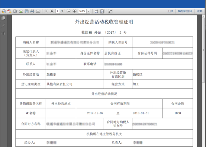Click the cloud upload icon
Screen dimensions: 206x147
tap(21, 11)
